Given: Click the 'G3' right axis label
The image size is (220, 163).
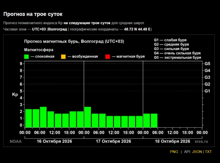Looking at the screenshot, I should tap(207, 77).
